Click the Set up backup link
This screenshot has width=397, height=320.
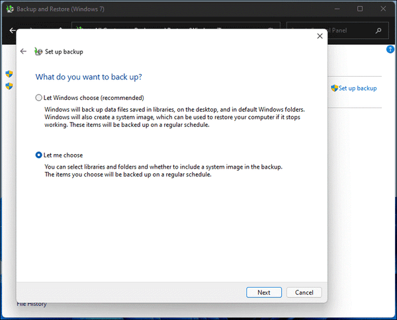pos(357,89)
